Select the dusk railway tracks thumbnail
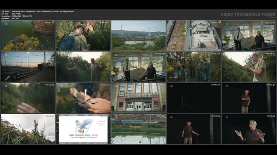 point(28,67)
